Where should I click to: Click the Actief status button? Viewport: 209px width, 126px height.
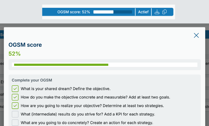pos(143,12)
